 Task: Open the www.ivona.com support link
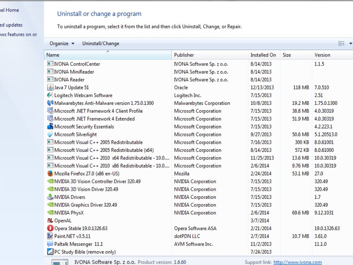pyautogui.click(x=297, y=262)
